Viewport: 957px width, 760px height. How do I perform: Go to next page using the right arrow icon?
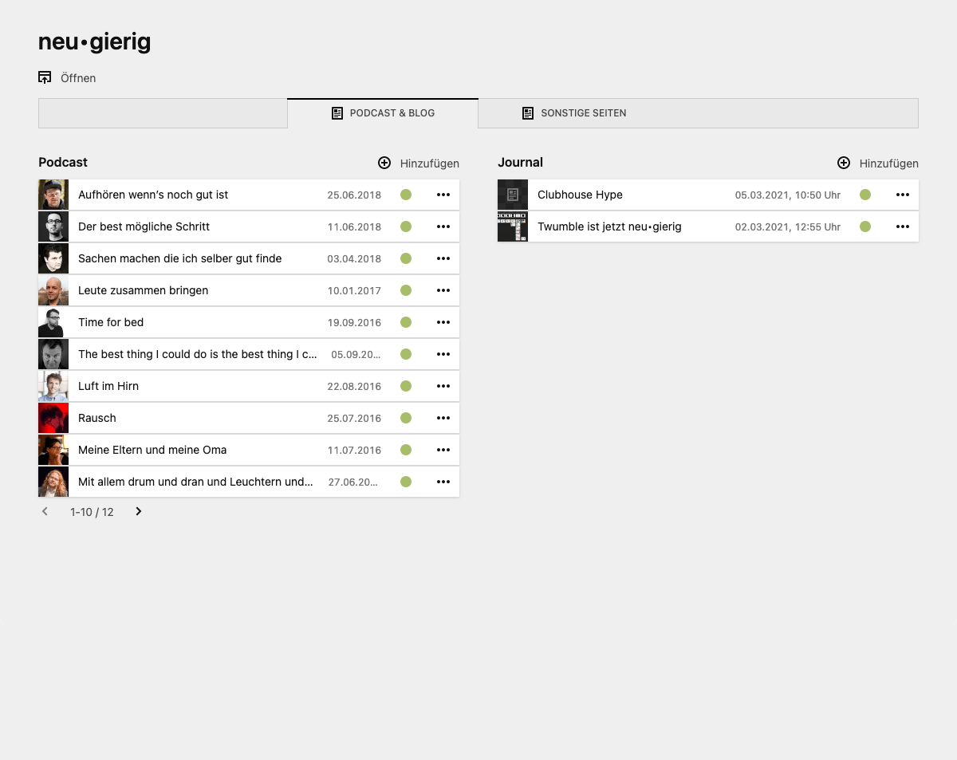tap(138, 511)
